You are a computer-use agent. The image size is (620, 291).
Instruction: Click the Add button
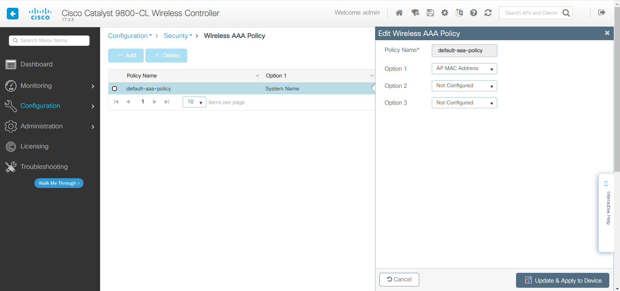point(126,55)
